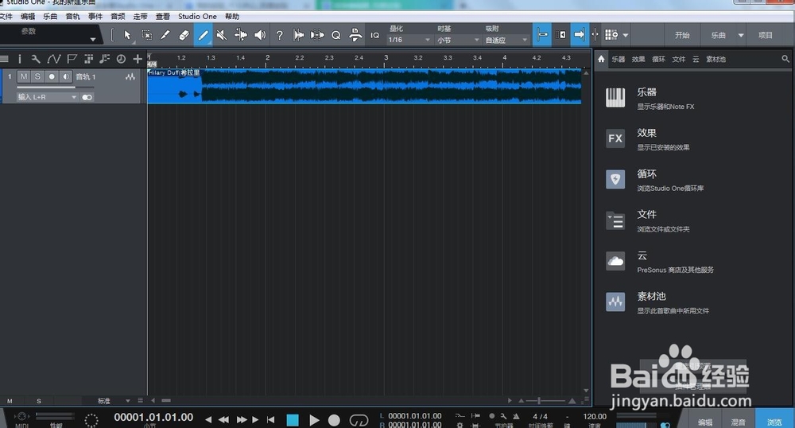
Task: Toggle monitor on track 1
Action: click(x=65, y=76)
